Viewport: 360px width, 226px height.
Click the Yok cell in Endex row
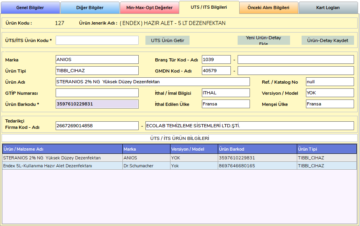pos(194,166)
